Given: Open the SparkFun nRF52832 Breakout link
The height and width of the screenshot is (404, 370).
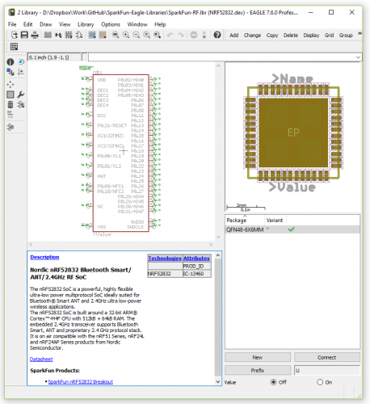Looking at the screenshot, I should (x=80, y=381).
